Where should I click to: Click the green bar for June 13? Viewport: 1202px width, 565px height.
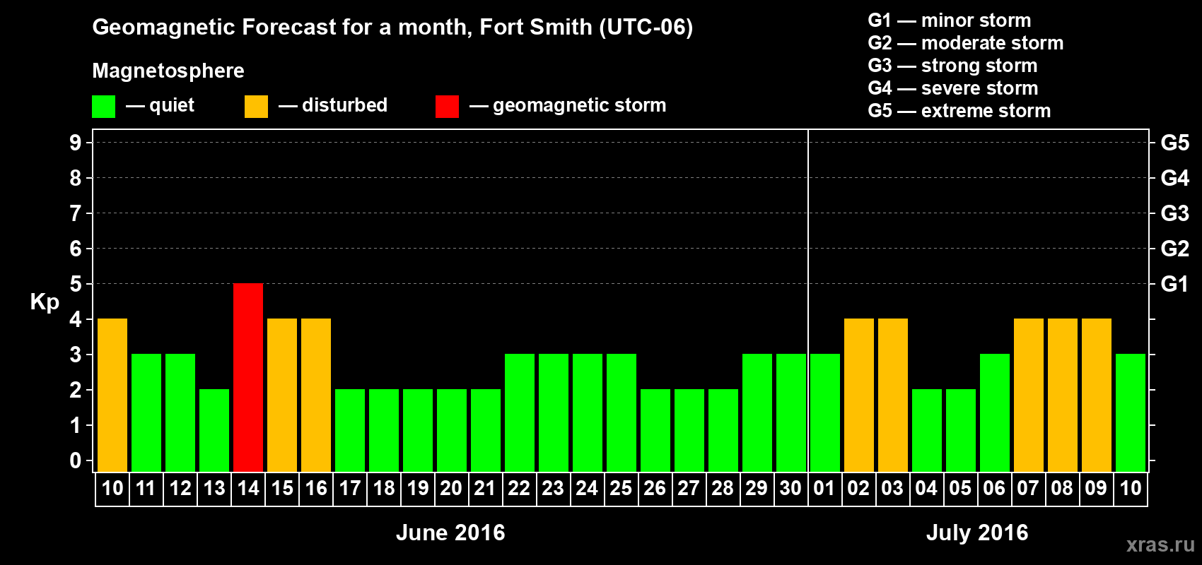coord(214,431)
